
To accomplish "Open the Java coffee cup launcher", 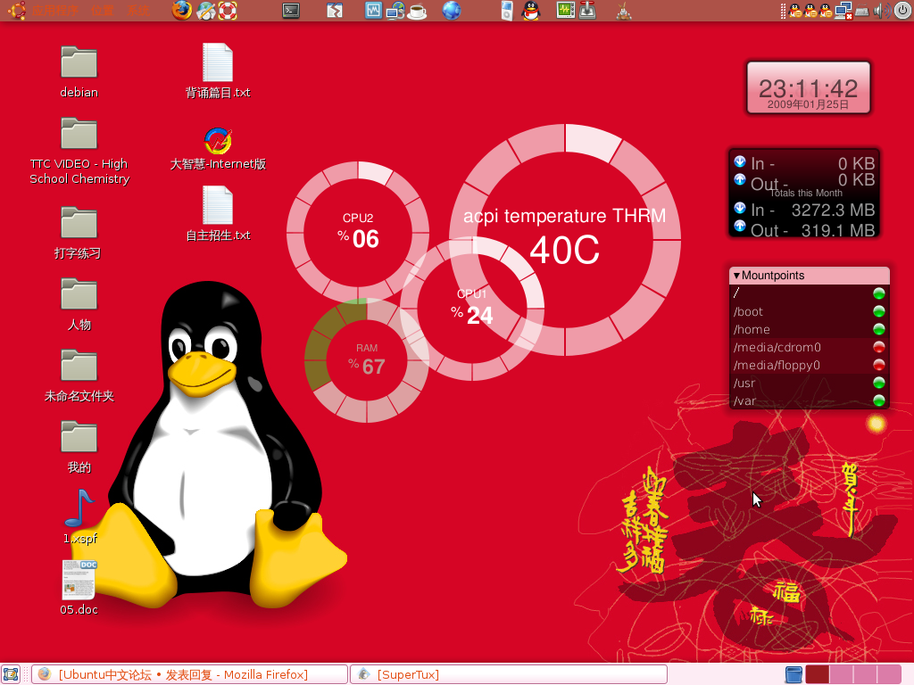I will (417, 11).
